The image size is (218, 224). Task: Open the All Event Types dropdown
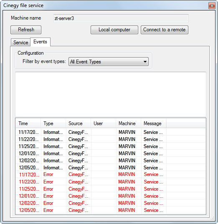109,62
